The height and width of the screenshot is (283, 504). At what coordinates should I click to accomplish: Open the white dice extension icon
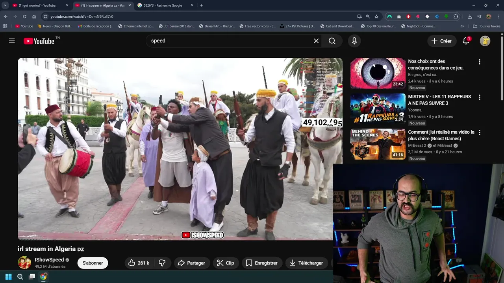point(427,17)
